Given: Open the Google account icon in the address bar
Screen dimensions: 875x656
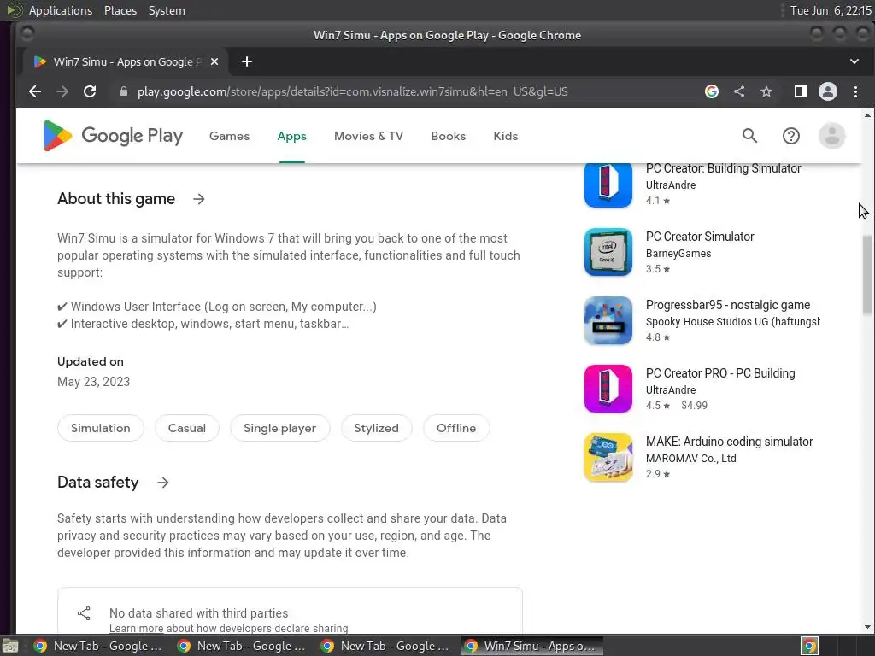Looking at the screenshot, I should [712, 91].
